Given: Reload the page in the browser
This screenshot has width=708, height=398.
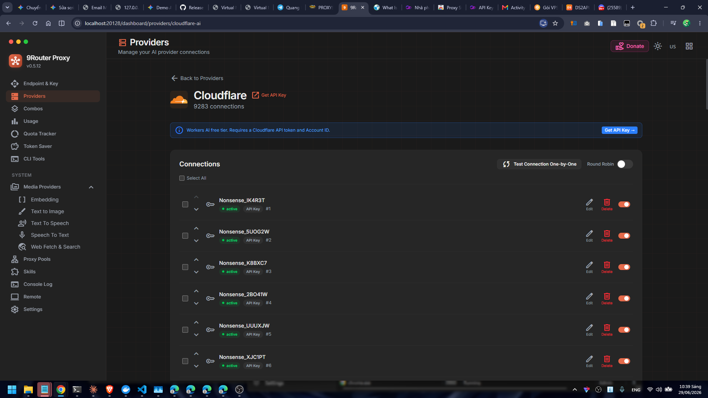Looking at the screenshot, I should [x=35, y=23].
